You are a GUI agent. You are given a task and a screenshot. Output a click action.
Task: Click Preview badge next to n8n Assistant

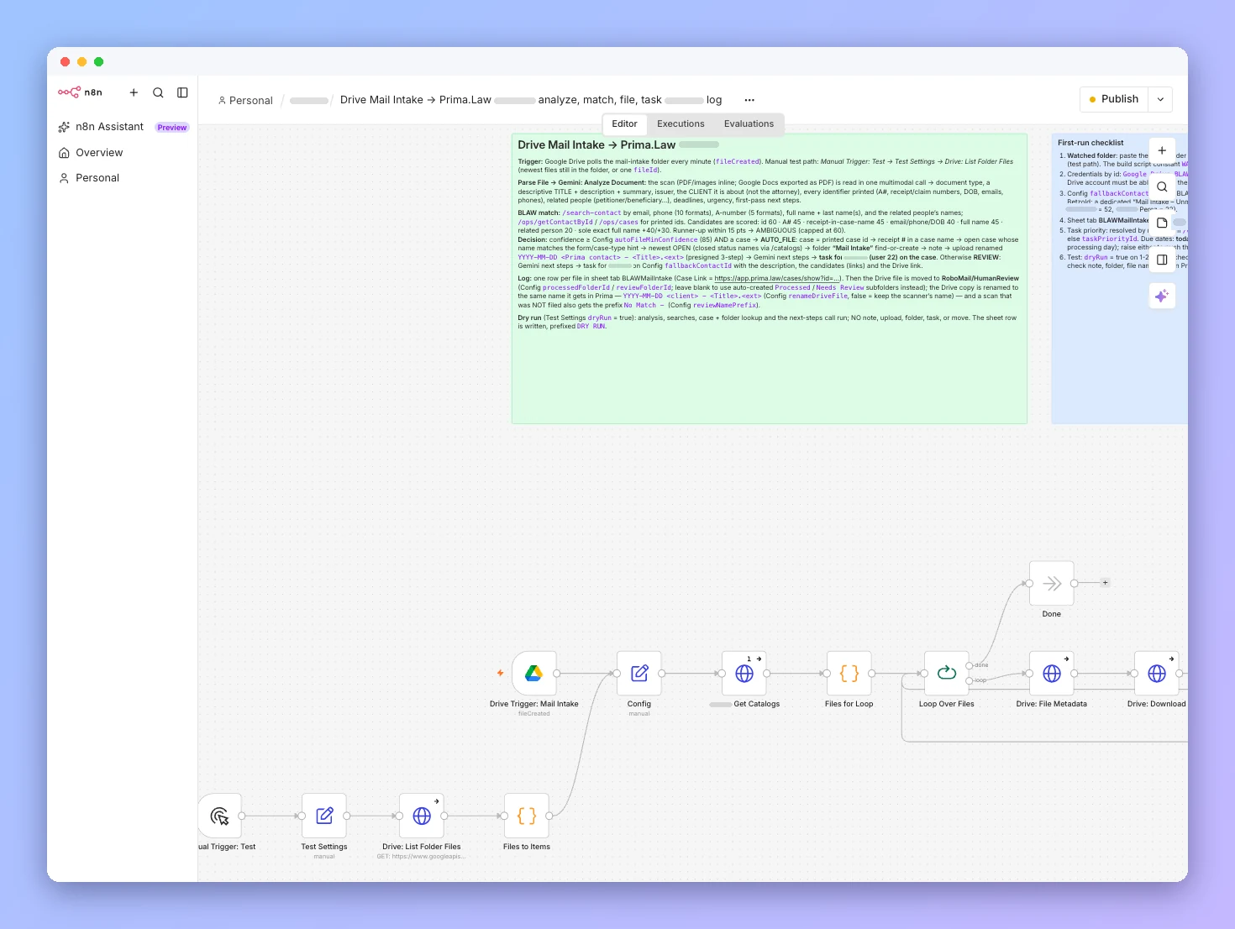[x=172, y=128]
